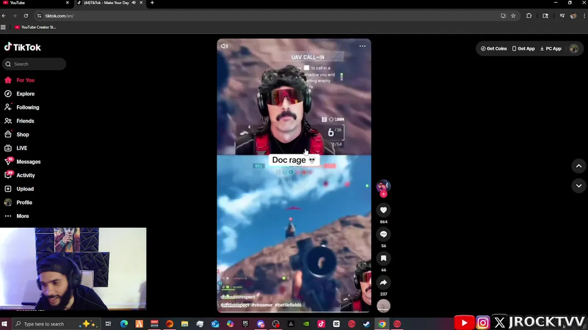Open the spinning sound disc
588x330 pixels.
384,306
